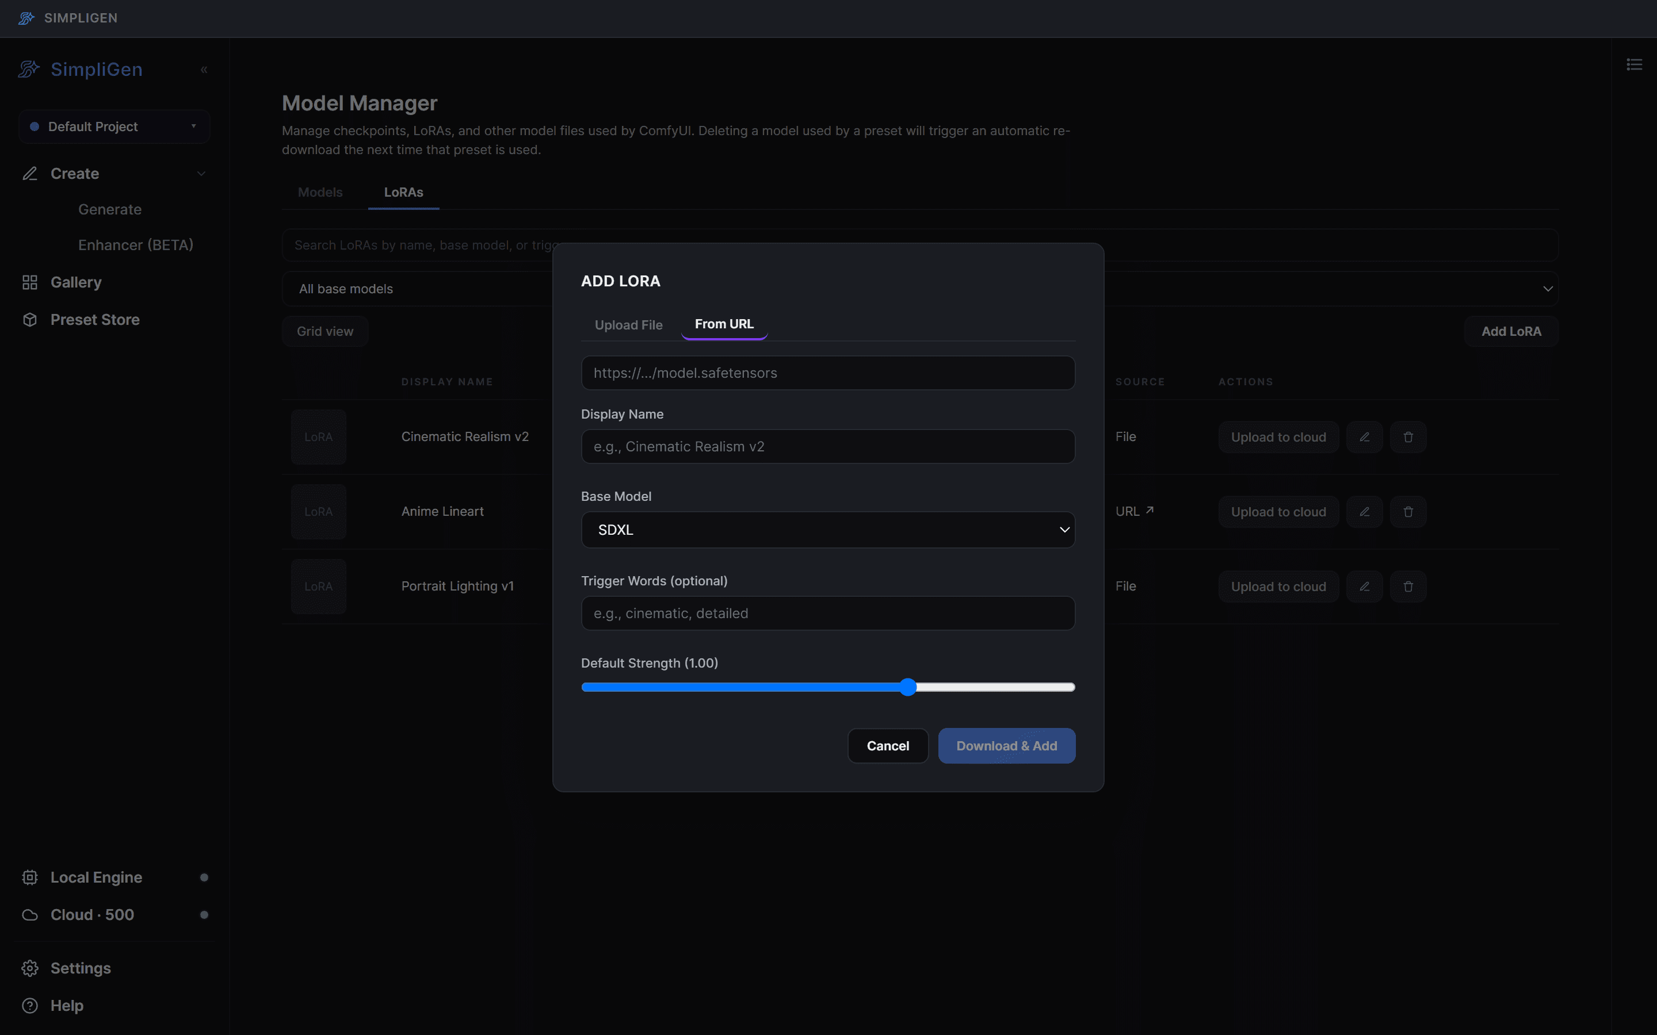Select the LoRAs tab
Viewport: 1657px width, 1035px height.
click(403, 193)
